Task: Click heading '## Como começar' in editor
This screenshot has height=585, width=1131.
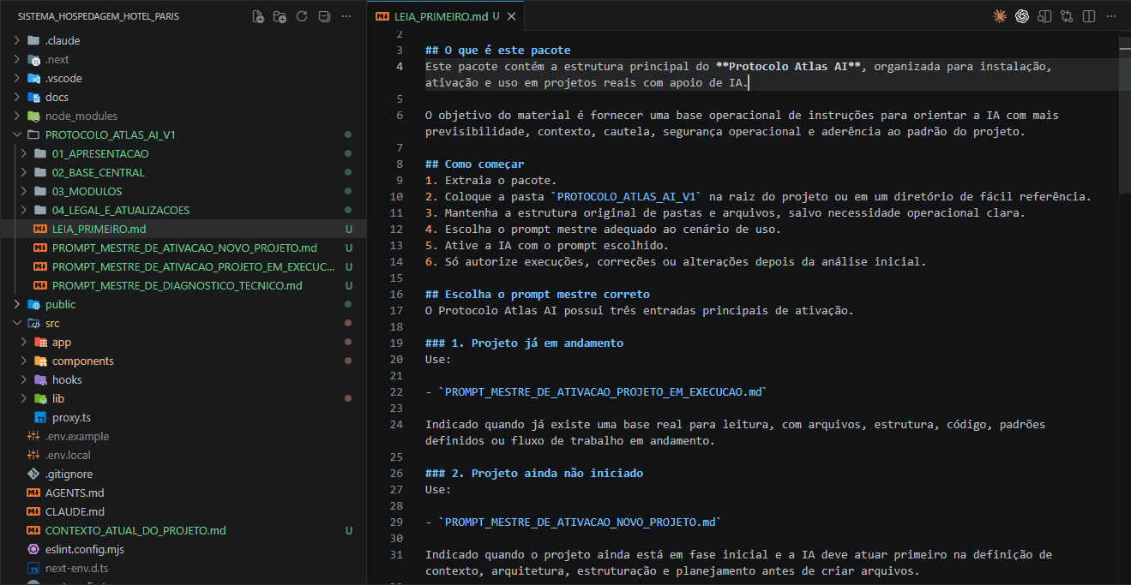Action: point(475,164)
